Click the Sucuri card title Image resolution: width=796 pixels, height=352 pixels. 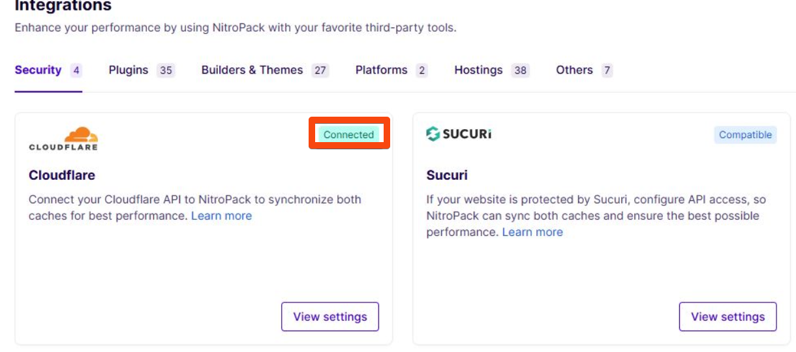click(x=447, y=175)
